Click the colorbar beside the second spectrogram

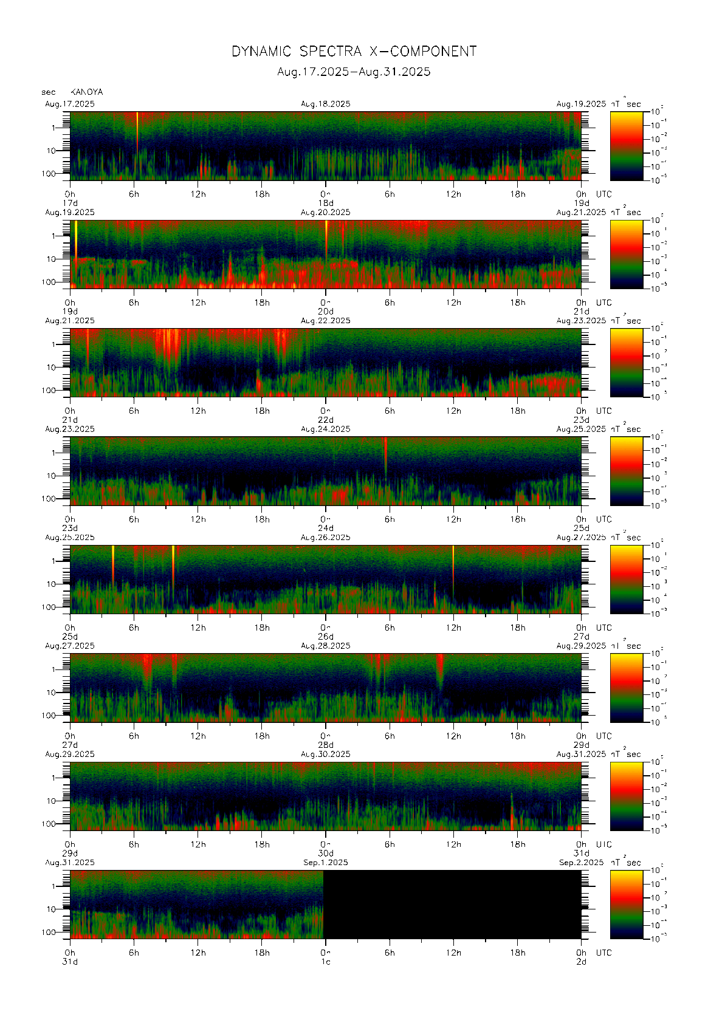pos(626,254)
